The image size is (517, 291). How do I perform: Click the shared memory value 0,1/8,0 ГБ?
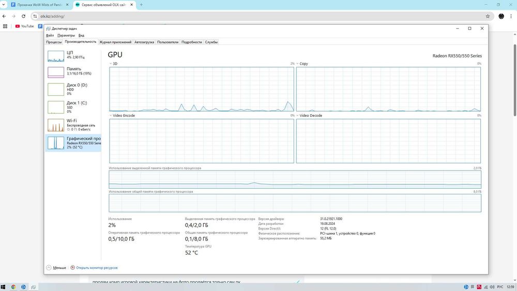[196, 239]
